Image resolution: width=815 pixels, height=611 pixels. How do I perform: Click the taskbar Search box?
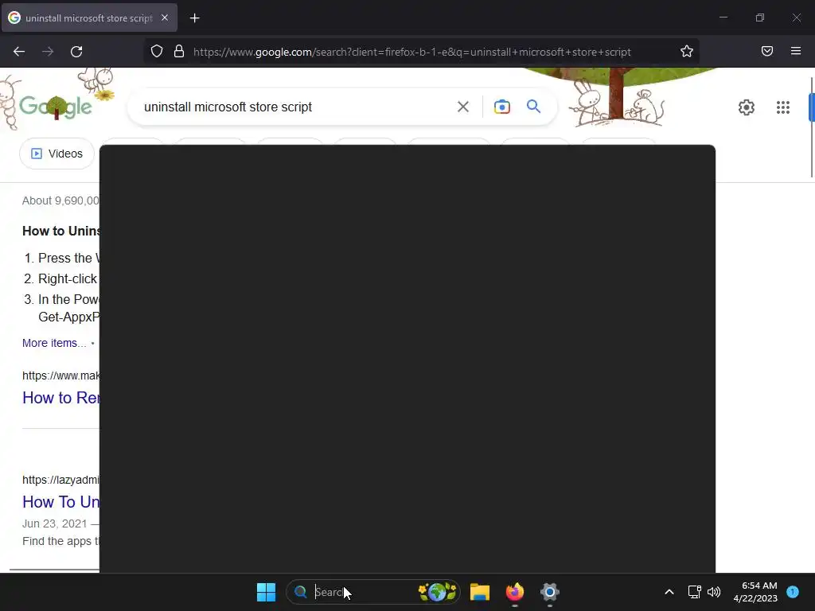372,592
